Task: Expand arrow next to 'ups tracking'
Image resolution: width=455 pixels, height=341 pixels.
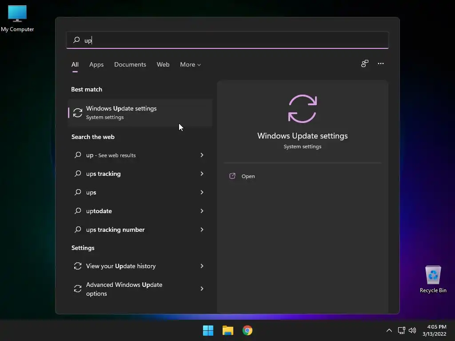Action: point(202,174)
